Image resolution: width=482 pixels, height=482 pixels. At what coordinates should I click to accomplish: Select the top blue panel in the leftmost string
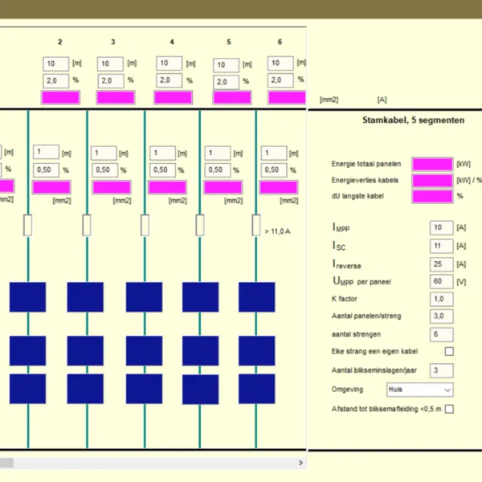(x=28, y=296)
